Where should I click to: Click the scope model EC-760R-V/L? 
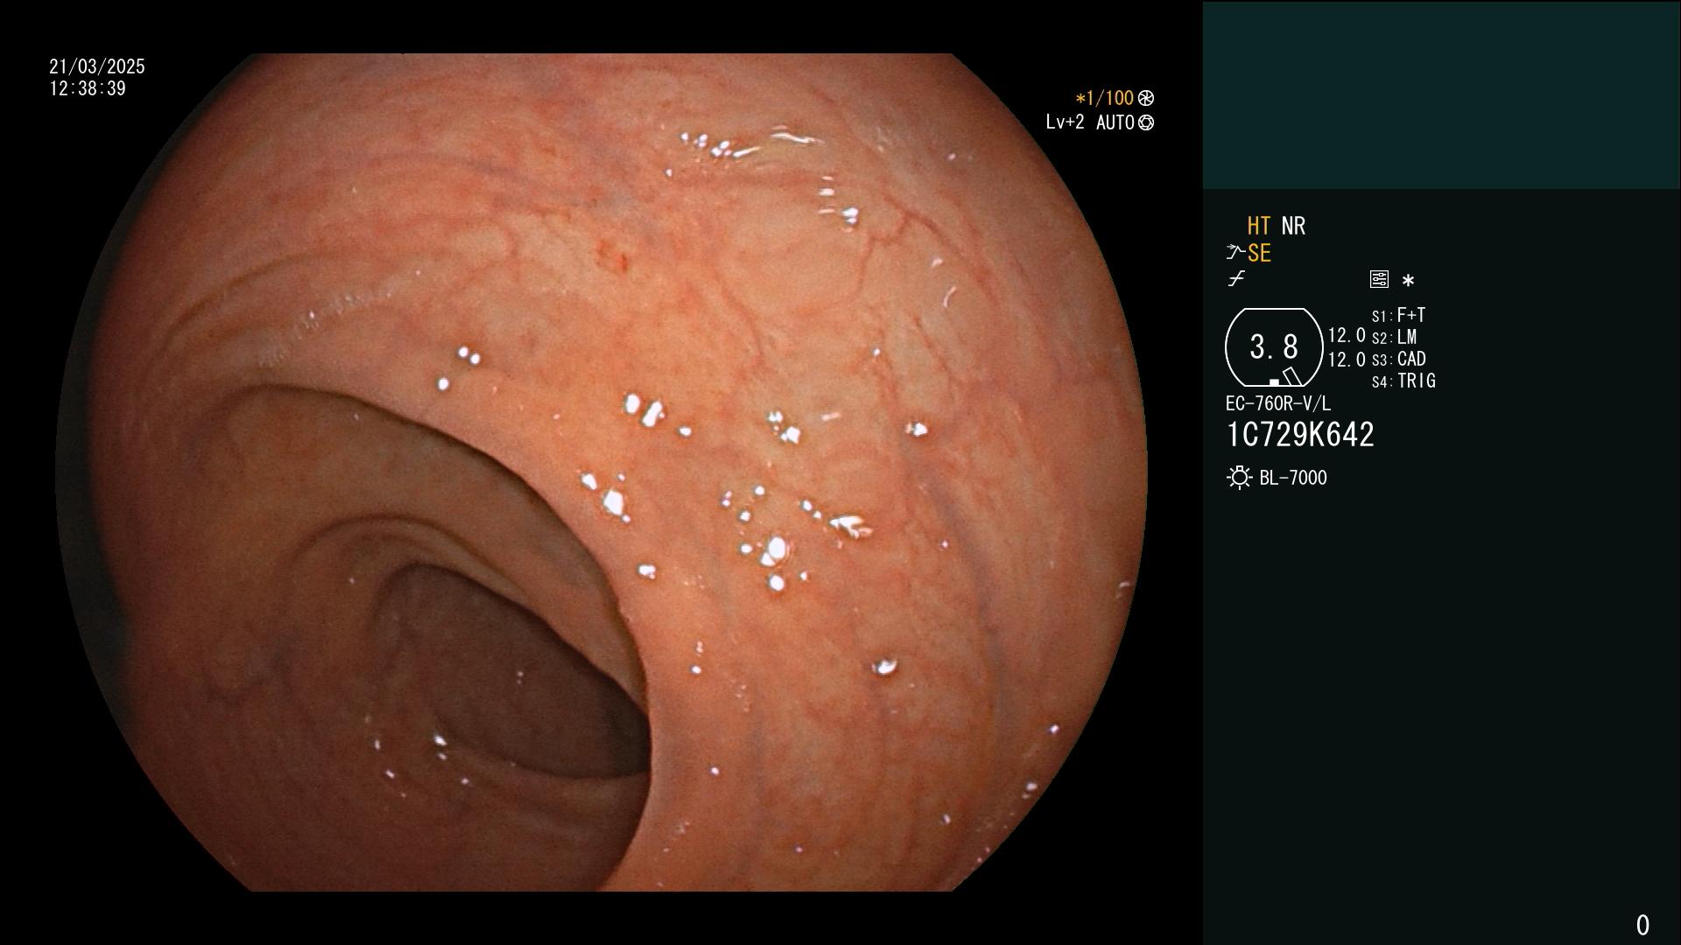(x=1278, y=403)
